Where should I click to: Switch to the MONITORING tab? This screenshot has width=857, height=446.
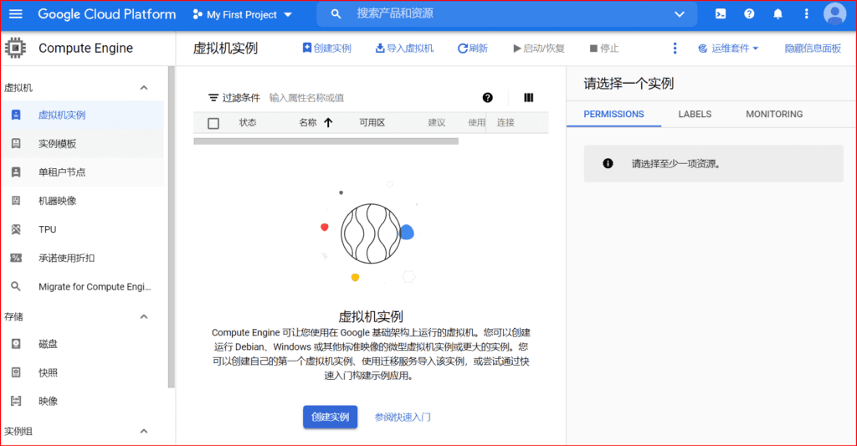click(x=774, y=115)
